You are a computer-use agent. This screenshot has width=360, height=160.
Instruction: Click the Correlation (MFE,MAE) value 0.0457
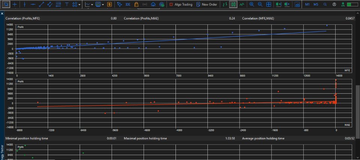tap(349, 18)
